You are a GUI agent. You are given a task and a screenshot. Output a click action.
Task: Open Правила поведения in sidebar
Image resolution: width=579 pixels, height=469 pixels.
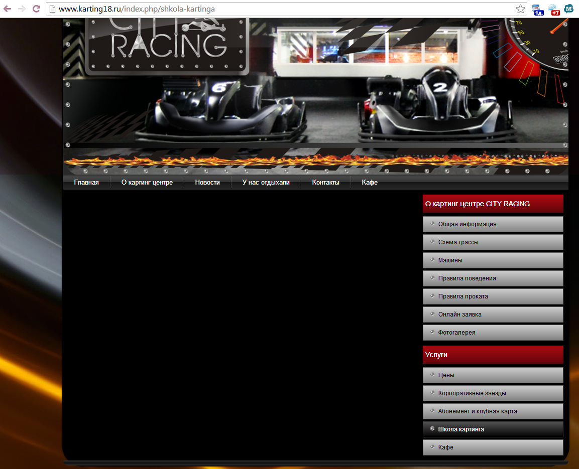pos(493,278)
